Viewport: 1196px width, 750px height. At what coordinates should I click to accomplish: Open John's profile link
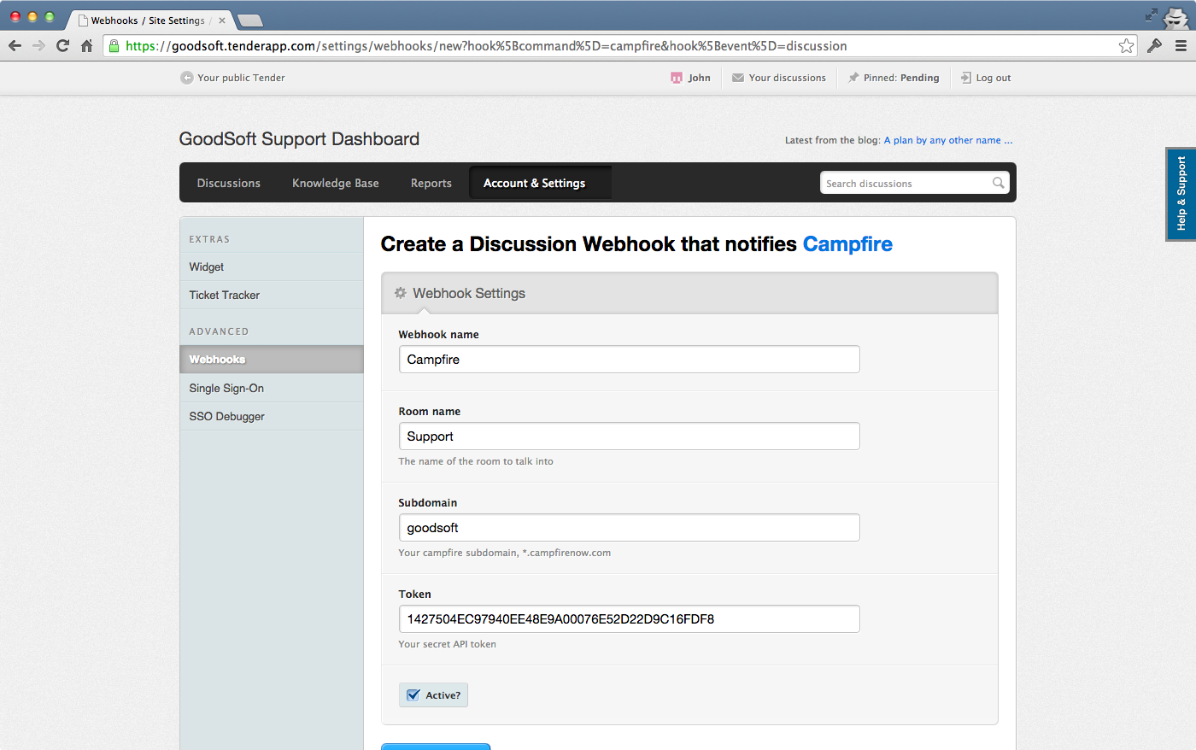click(x=699, y=78)
